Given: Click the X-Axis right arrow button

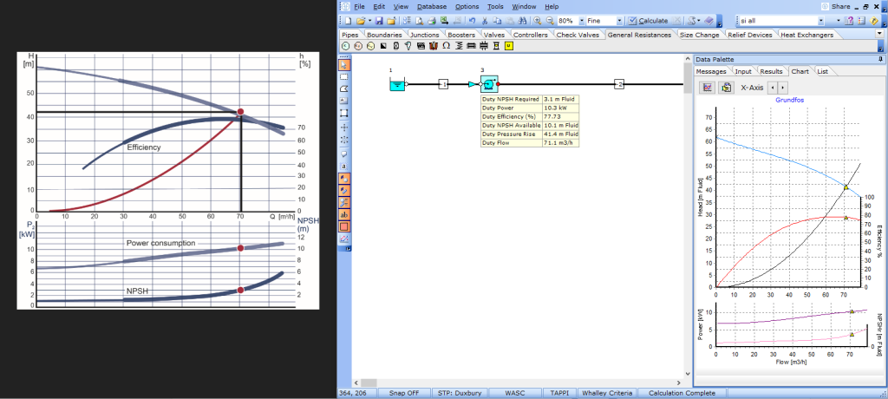Looking at the screenshot, I should coord(783,88).
